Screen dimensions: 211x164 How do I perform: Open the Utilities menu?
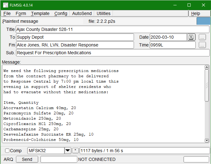coord(103,13)
